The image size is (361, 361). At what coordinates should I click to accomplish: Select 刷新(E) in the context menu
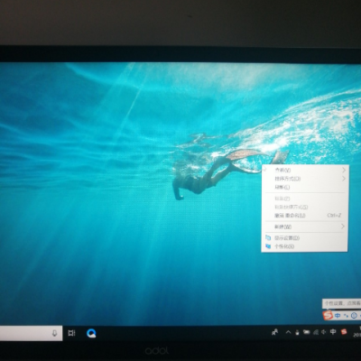[x=305, y=187]
